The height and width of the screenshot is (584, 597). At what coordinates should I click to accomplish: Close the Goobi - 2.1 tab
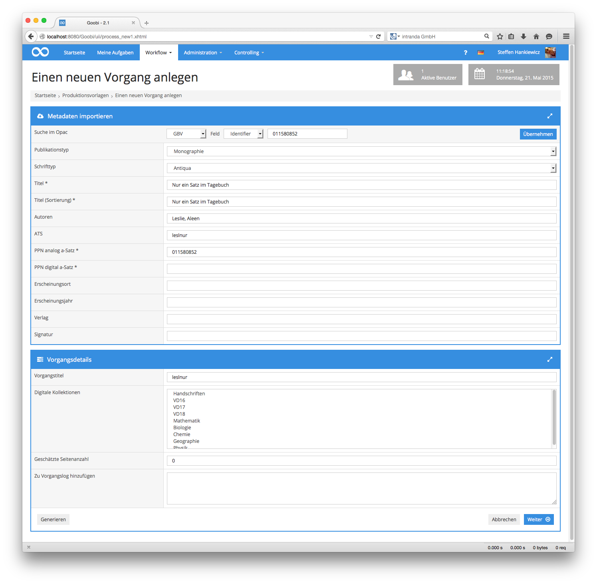pyautogui.click(x=133, y=23)
